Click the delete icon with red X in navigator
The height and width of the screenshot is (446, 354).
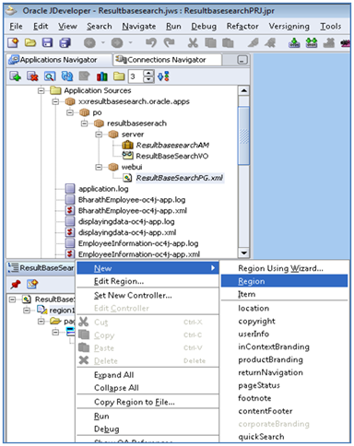[32, 76]
